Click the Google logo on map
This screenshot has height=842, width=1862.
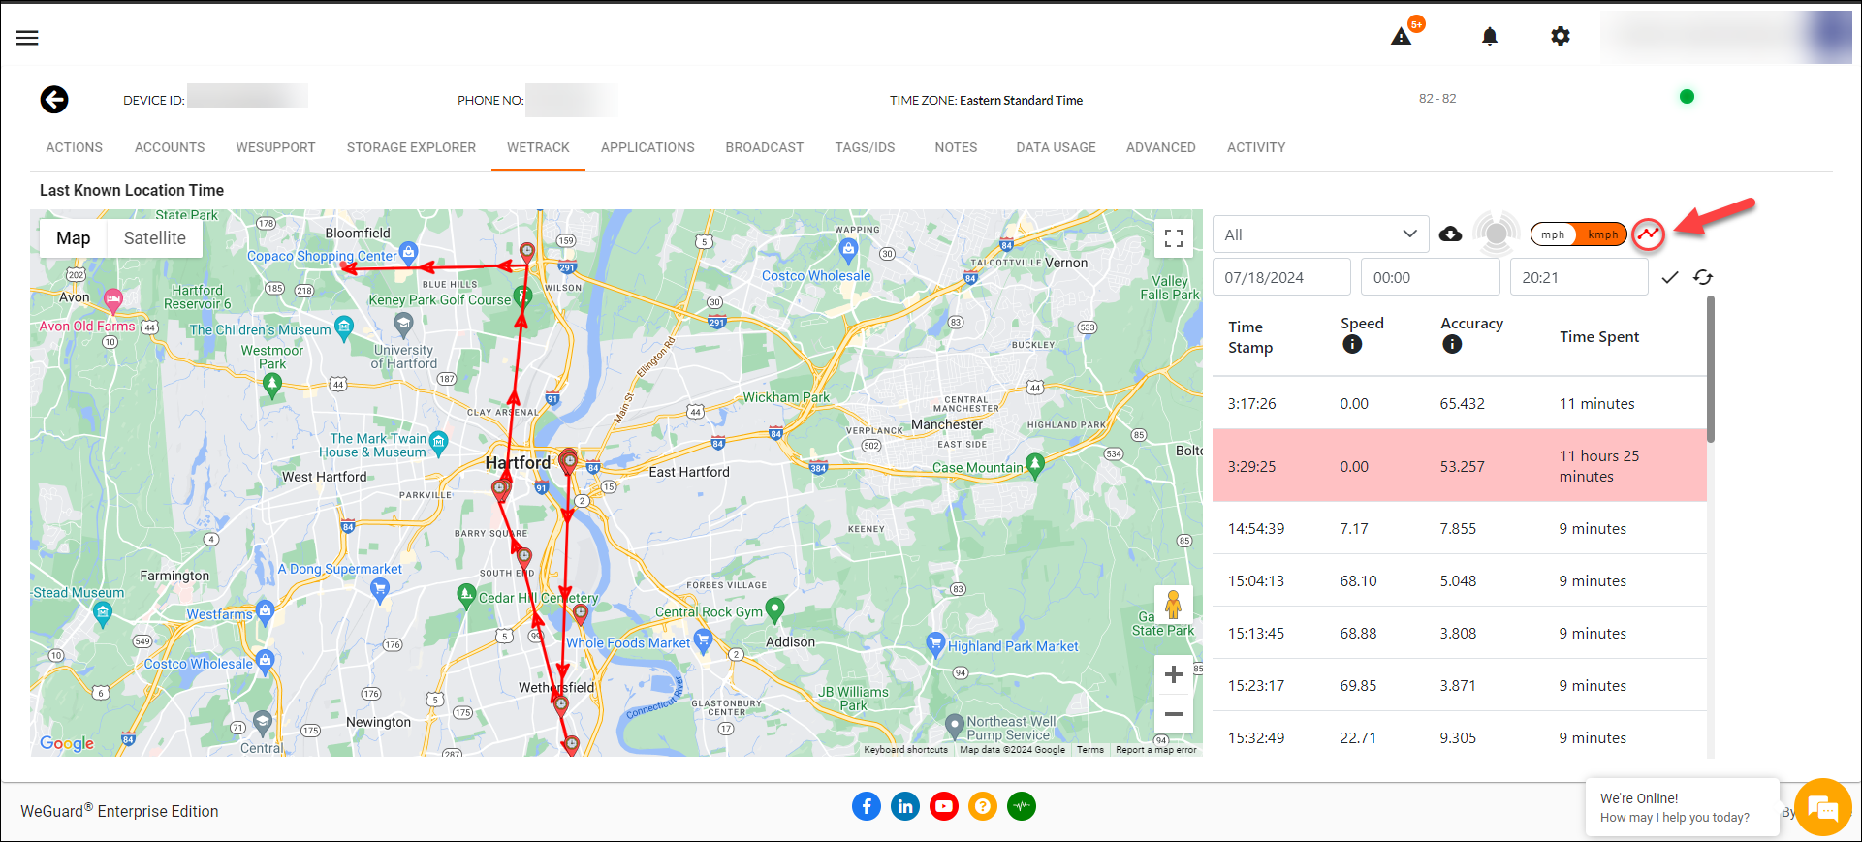(67, 743)
